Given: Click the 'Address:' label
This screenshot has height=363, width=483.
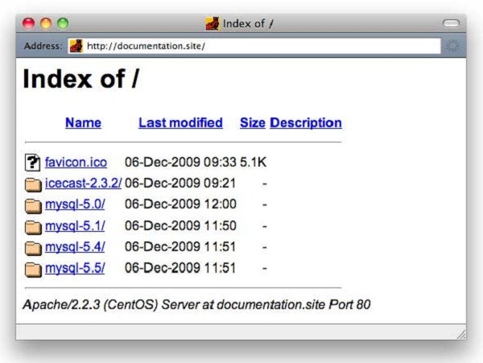Looking at the screenshot, I should (x=43, y=46).
